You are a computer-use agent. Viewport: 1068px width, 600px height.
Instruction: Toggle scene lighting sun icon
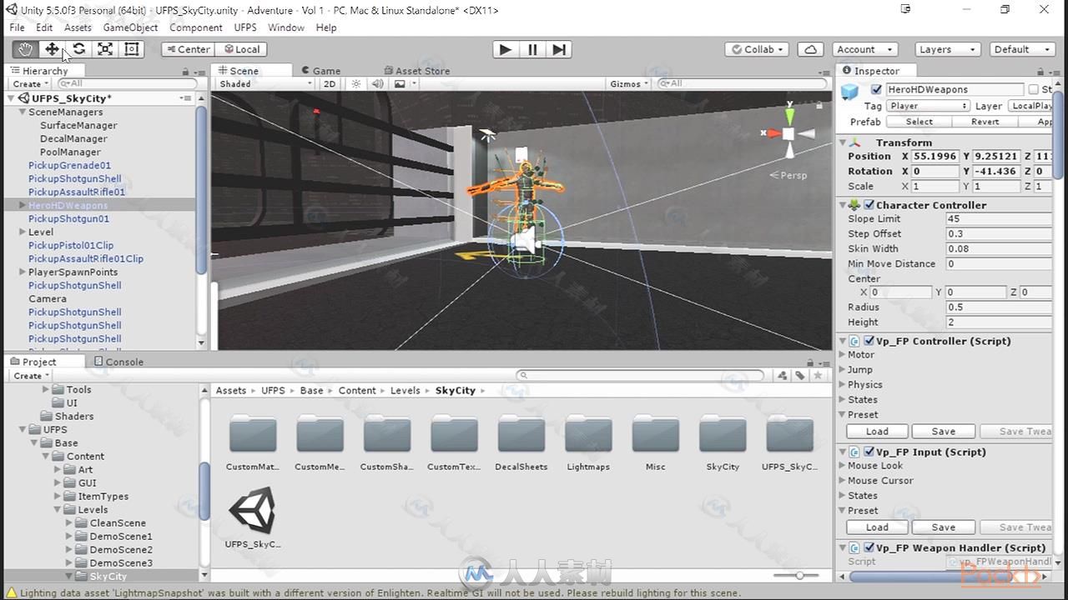point(356,83)
